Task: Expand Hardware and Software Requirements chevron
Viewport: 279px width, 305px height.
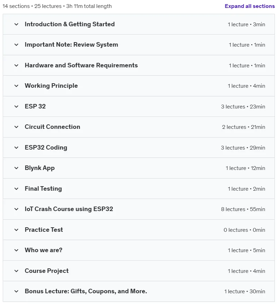Action: [16, 65]
